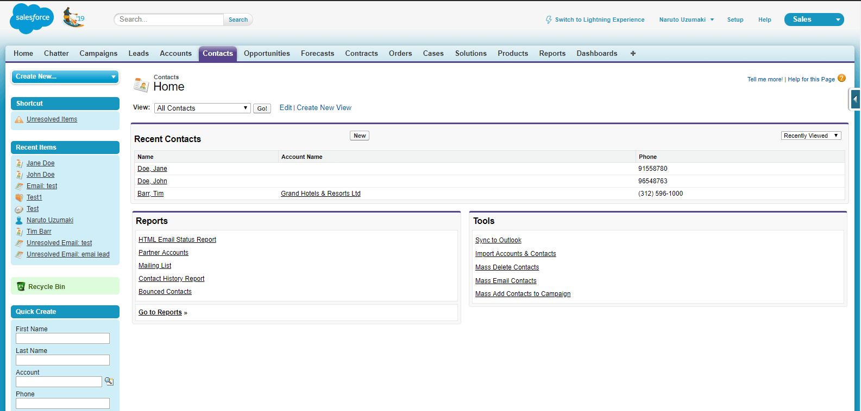Click into the top Search field
This screenshot has height=411, width=861.
click(x=168, y=20)
